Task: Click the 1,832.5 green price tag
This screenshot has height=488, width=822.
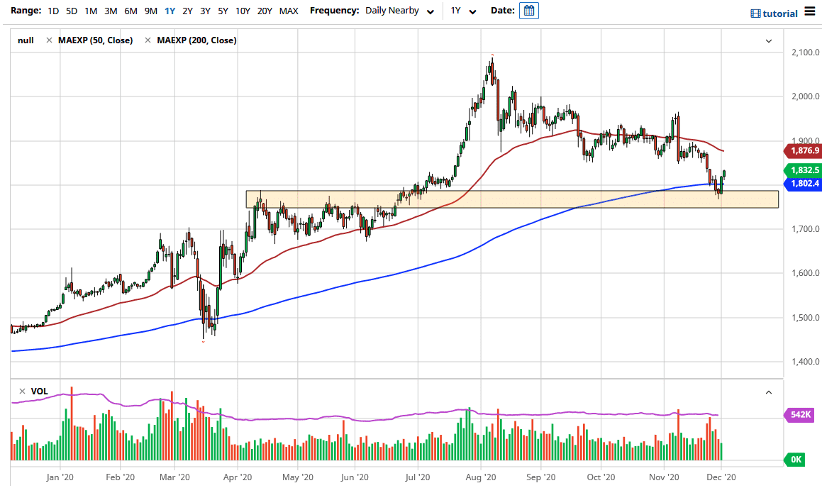Action: coord(803,170)
